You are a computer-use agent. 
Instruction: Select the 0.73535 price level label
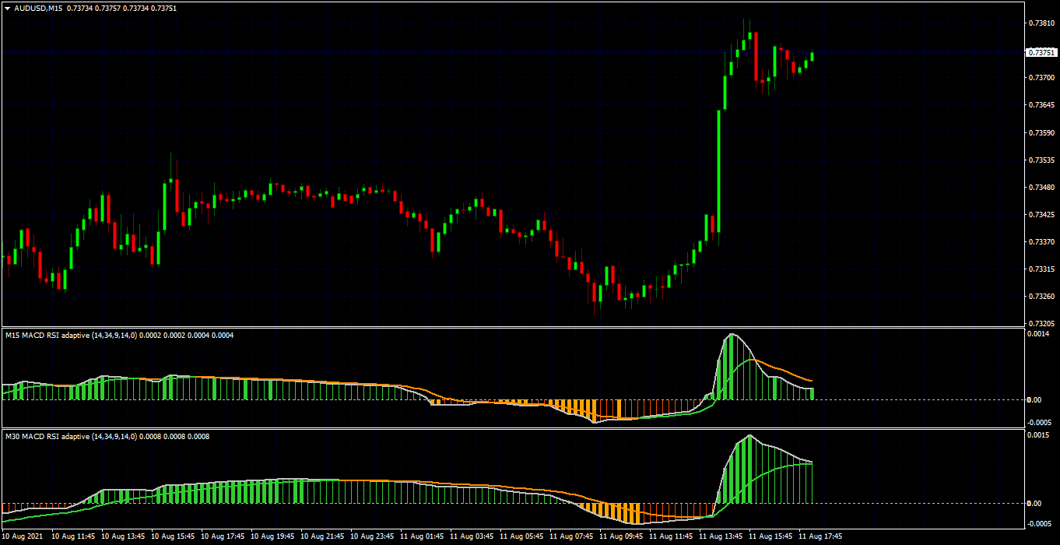click(x=1042, y=160)
